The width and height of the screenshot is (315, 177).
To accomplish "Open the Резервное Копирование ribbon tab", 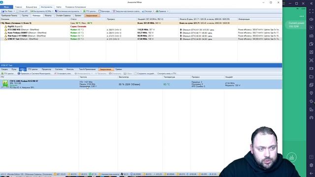I will tap(75, 7).
